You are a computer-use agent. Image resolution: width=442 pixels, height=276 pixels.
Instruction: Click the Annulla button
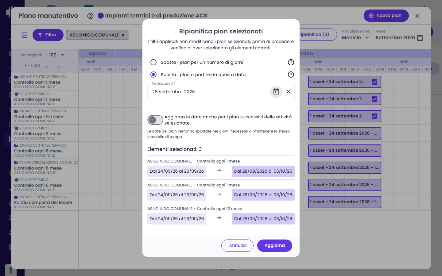click(237, 246)
